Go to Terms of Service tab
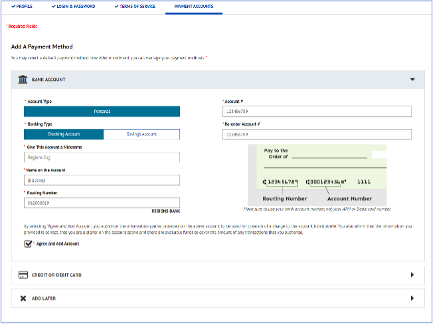Image resolution: width=433 pixels, height=324 pixels. [x=135, y=6]
